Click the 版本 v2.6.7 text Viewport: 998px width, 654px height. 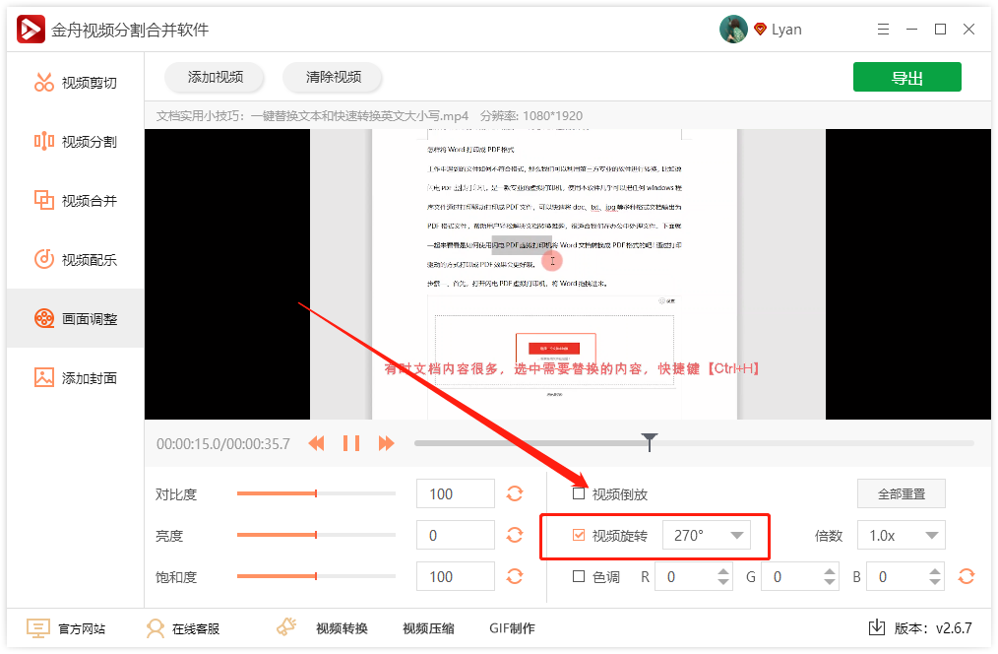[932, 628]
